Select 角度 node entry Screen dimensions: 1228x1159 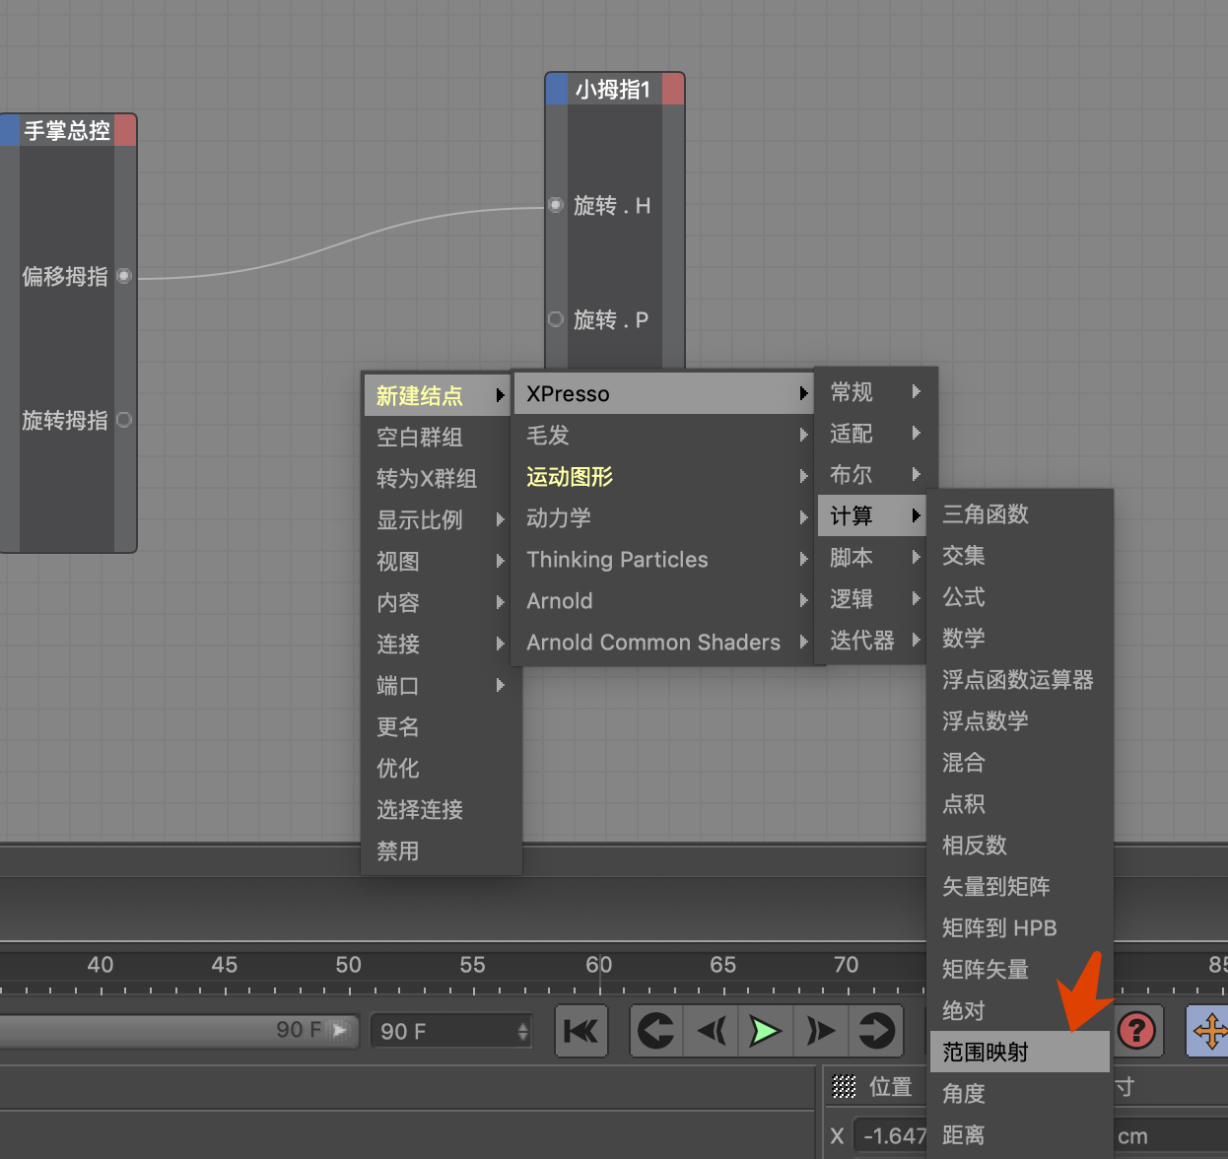[x=1020, y=1093]
